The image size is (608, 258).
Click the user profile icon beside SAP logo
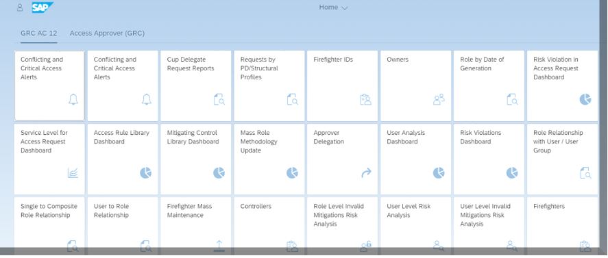20,8
